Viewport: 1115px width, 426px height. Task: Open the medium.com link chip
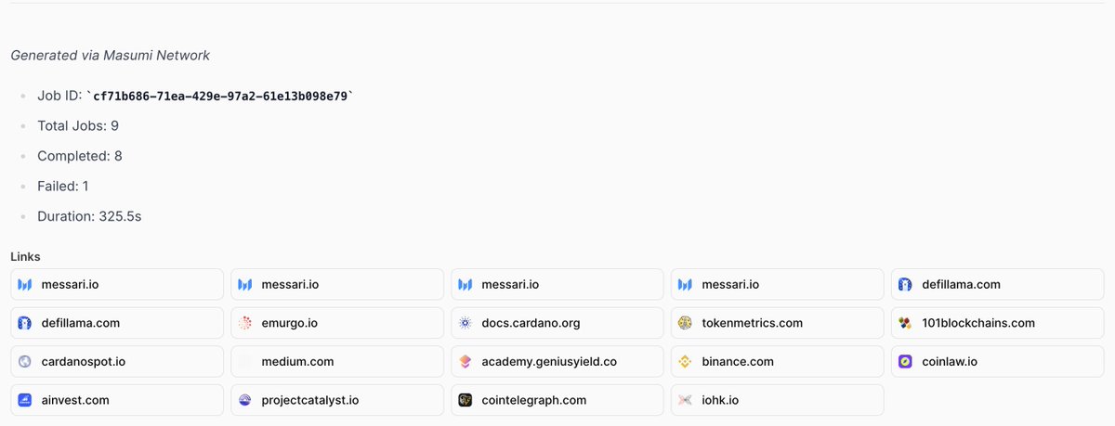(x=337, y=361)
